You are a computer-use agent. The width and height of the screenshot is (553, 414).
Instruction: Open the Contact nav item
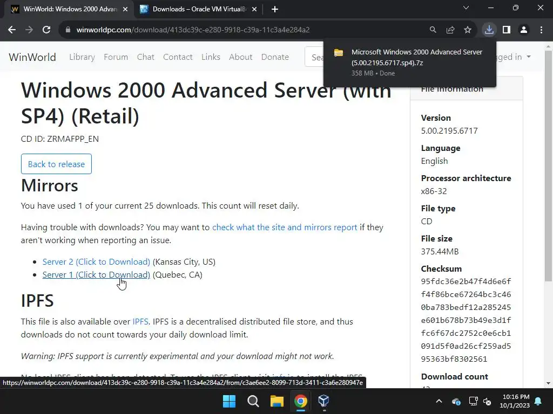coord(178,57)
